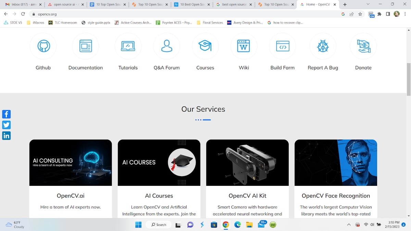This screenshot has width=411, height=231.
Task: Click the Twitter share icon
Action: (x=6, y=125)
